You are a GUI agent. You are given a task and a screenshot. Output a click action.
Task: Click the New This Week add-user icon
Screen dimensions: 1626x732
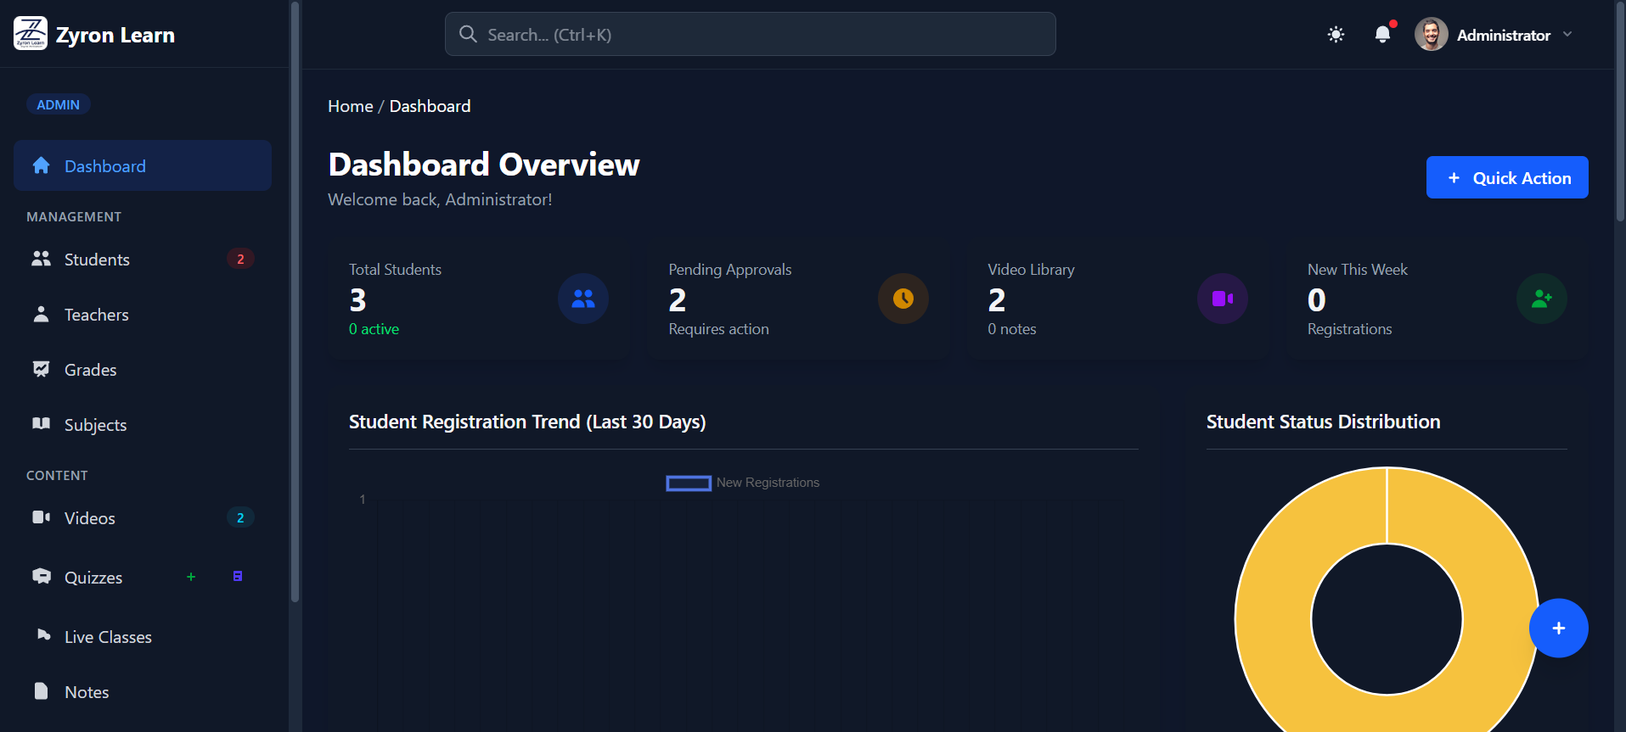click(1542, 299)
